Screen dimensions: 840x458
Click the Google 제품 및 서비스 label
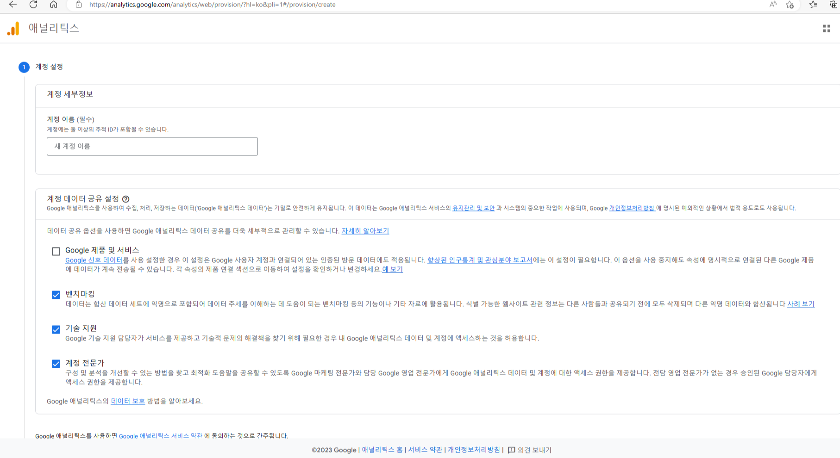click(102, 250)
